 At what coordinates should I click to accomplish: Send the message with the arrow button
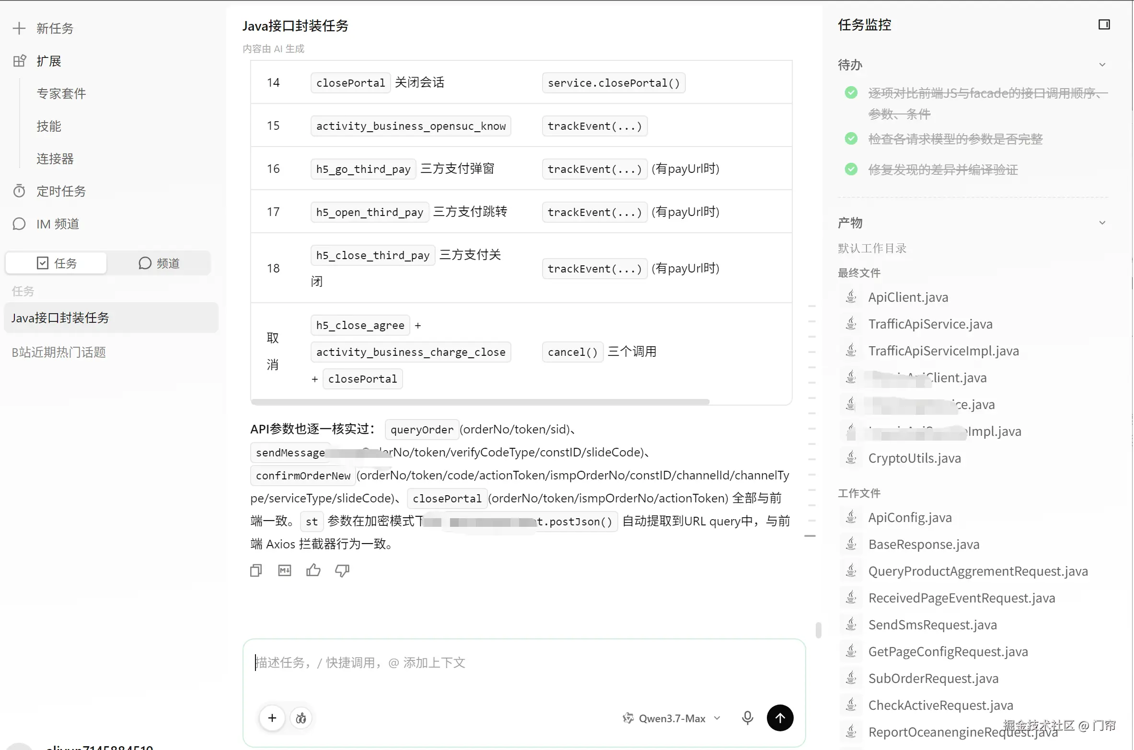(x=780, y=717)
